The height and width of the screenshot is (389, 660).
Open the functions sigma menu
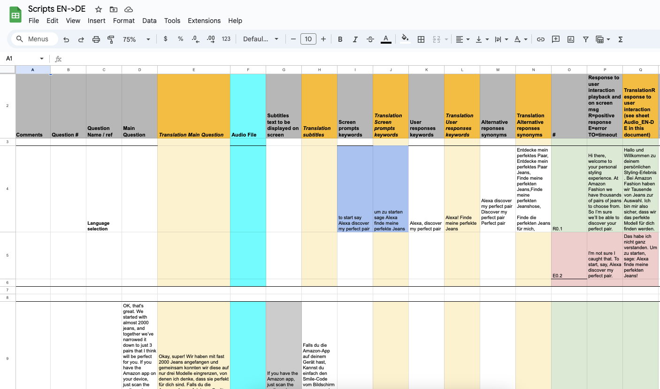coord(621,39)
